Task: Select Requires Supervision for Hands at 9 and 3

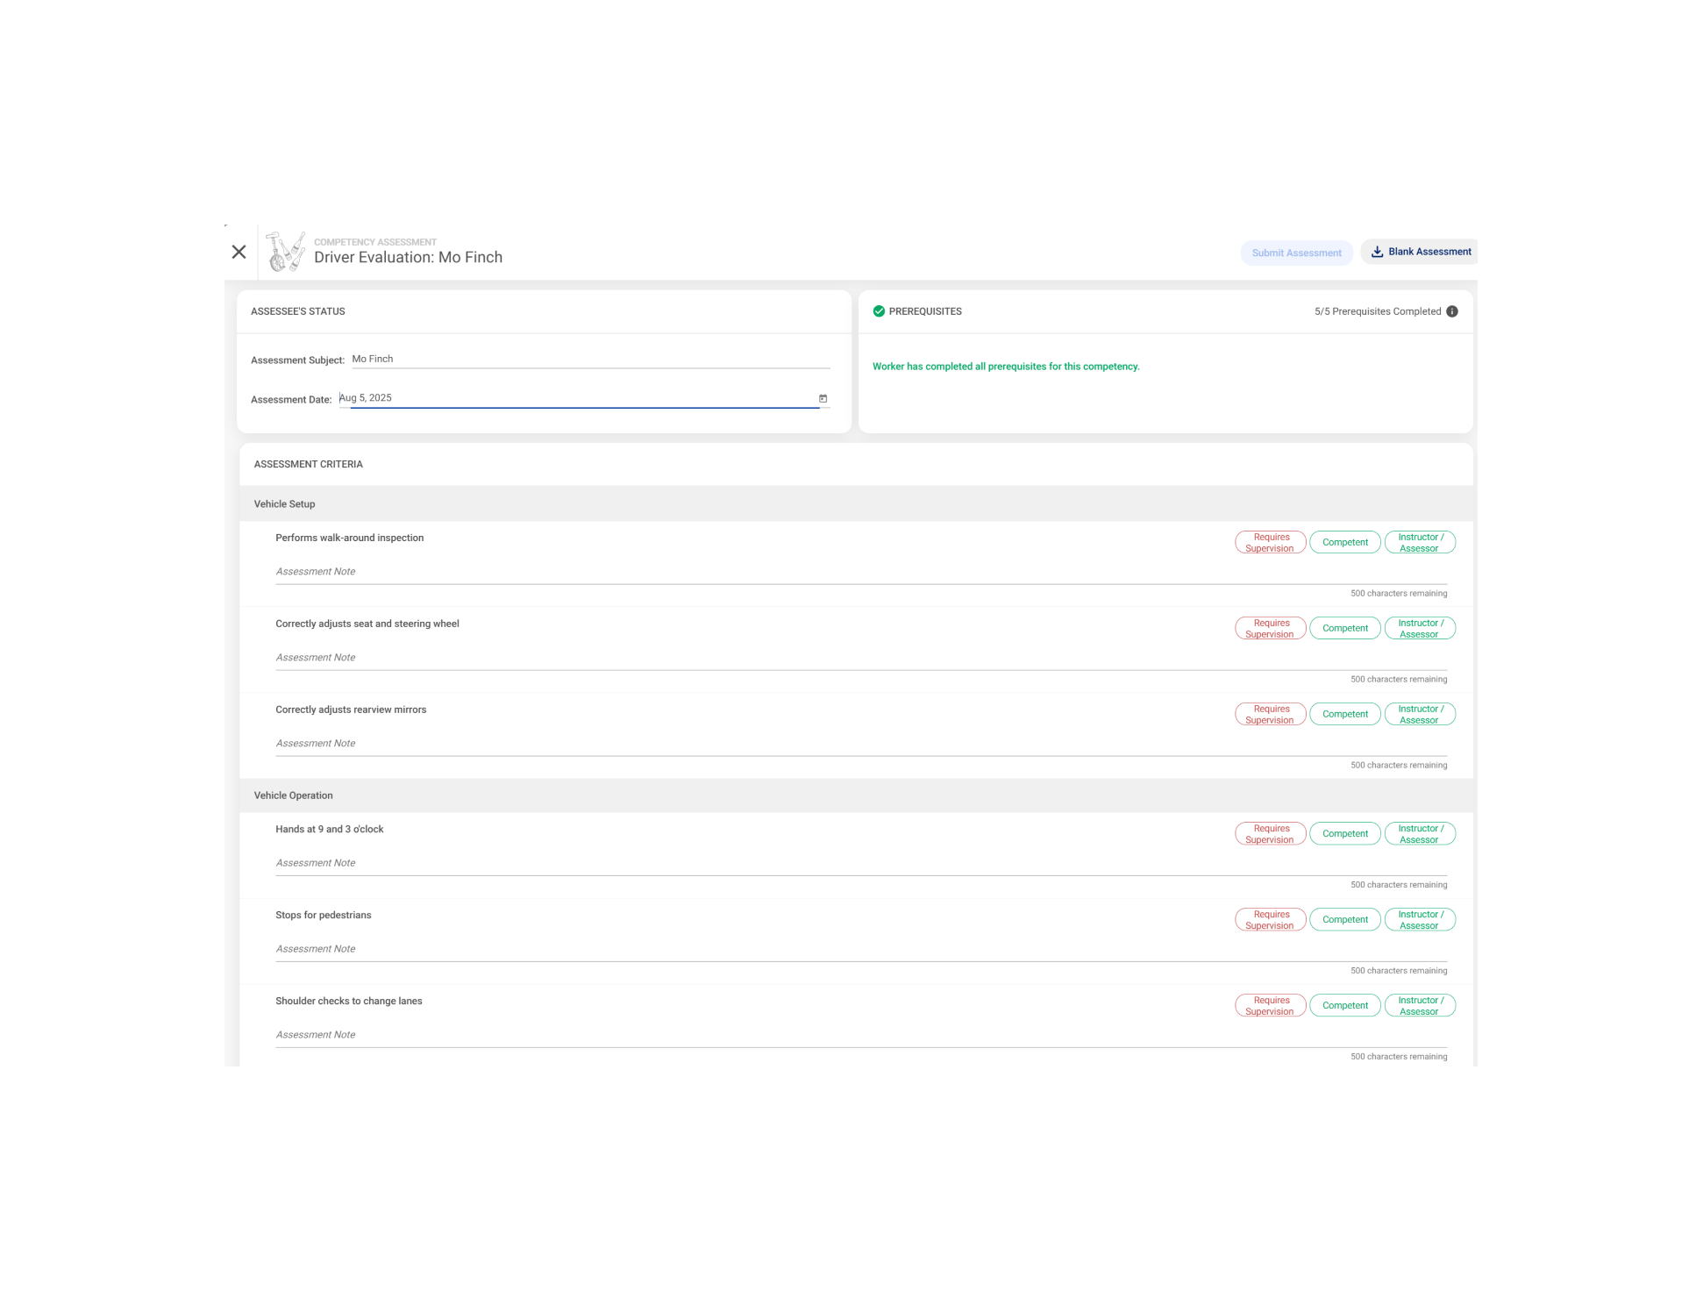Action: 1270,833
